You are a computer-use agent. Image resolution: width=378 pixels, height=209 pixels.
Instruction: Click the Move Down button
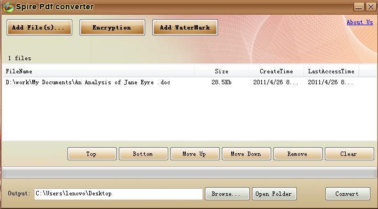(247, 154)
